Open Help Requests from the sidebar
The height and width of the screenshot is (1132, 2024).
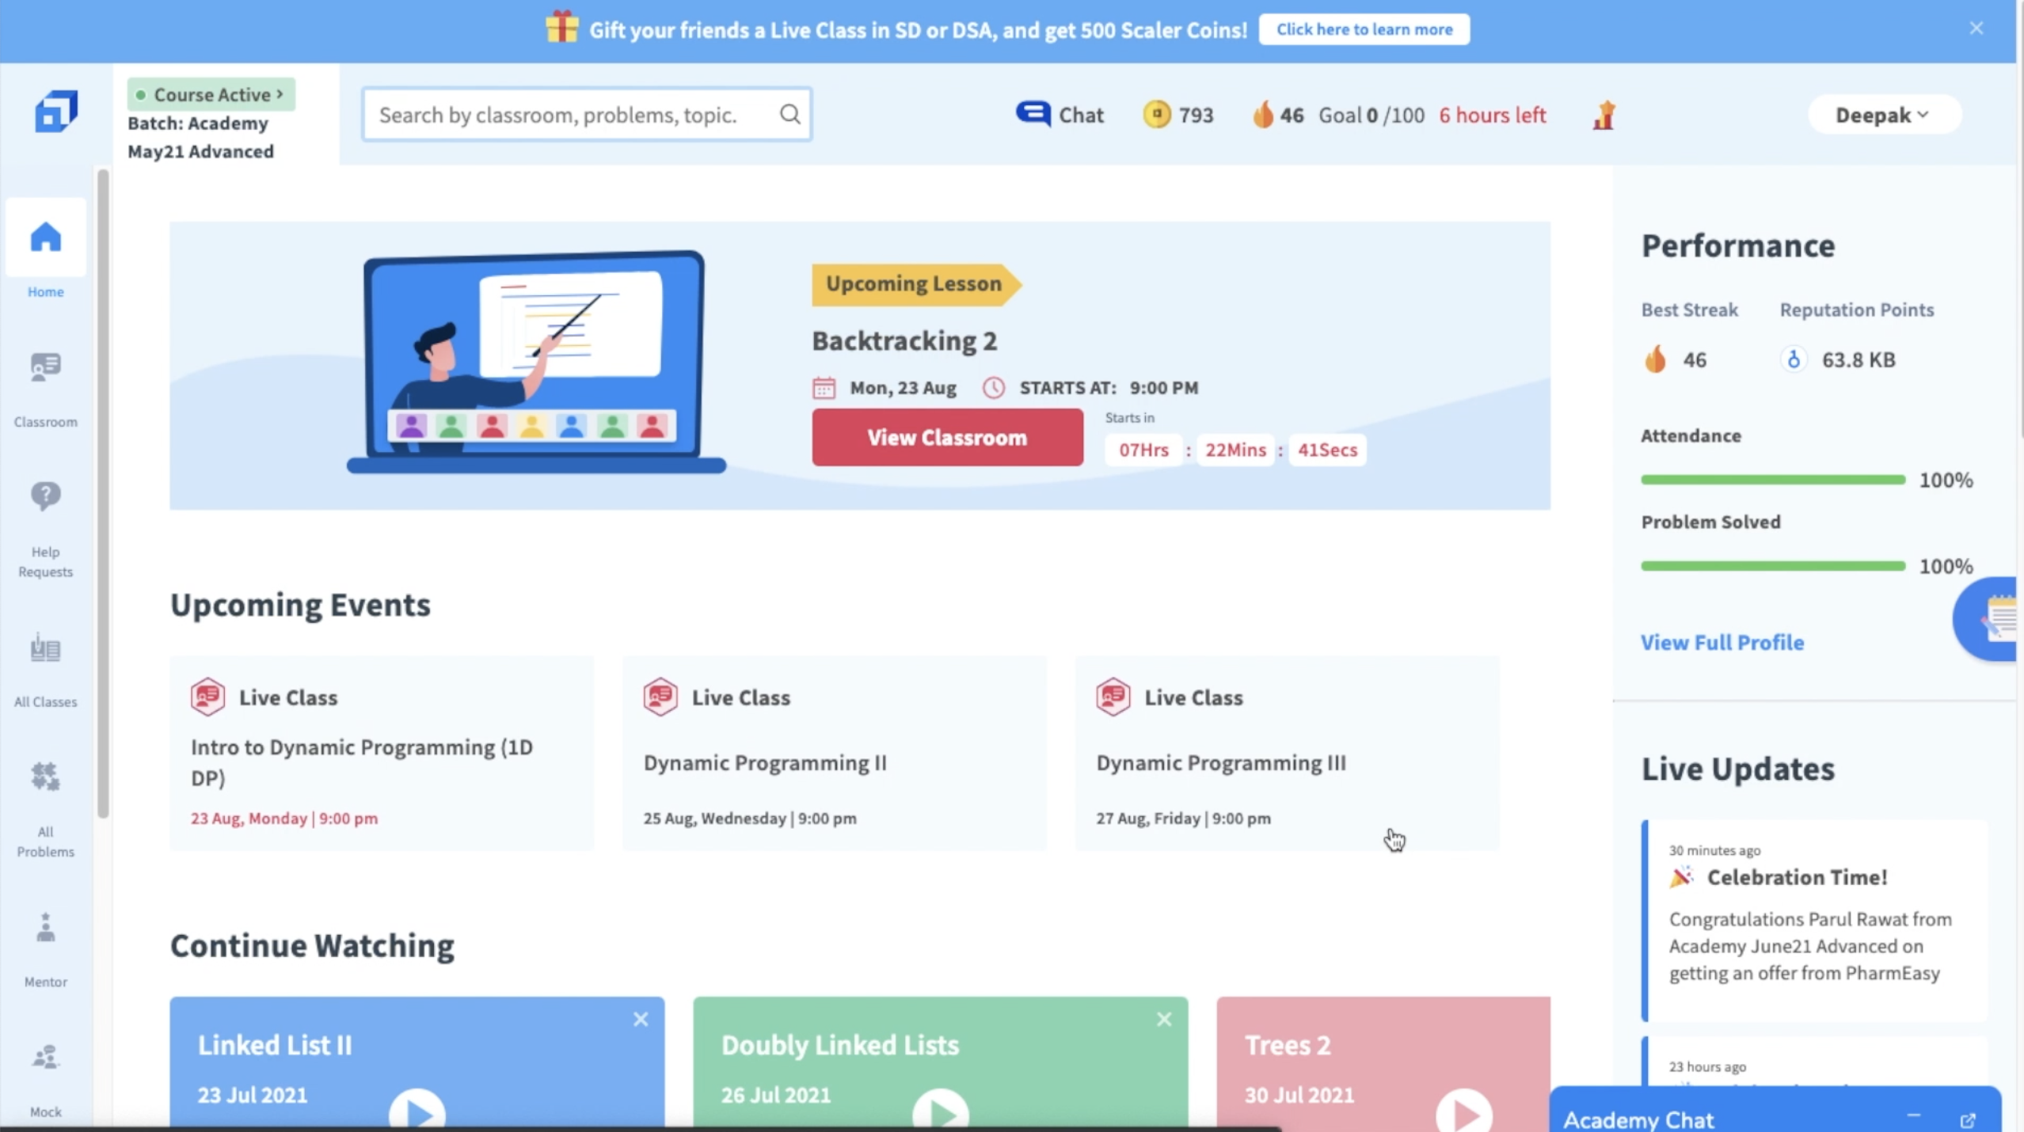(44, 496)
